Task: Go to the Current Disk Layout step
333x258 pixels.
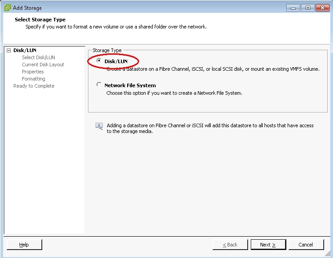Action: (43, 64)
